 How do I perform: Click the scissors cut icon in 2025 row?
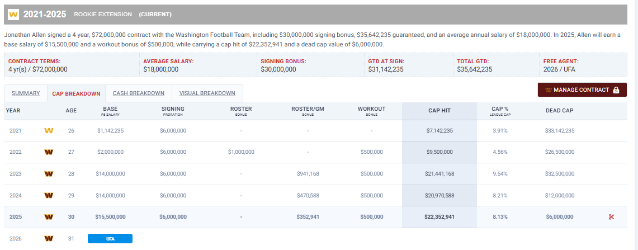click(611, 217)
